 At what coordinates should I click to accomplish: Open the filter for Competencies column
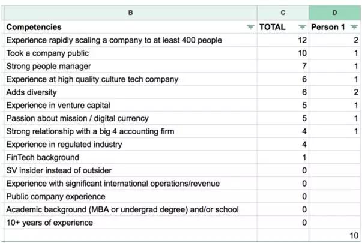(250, 27)
